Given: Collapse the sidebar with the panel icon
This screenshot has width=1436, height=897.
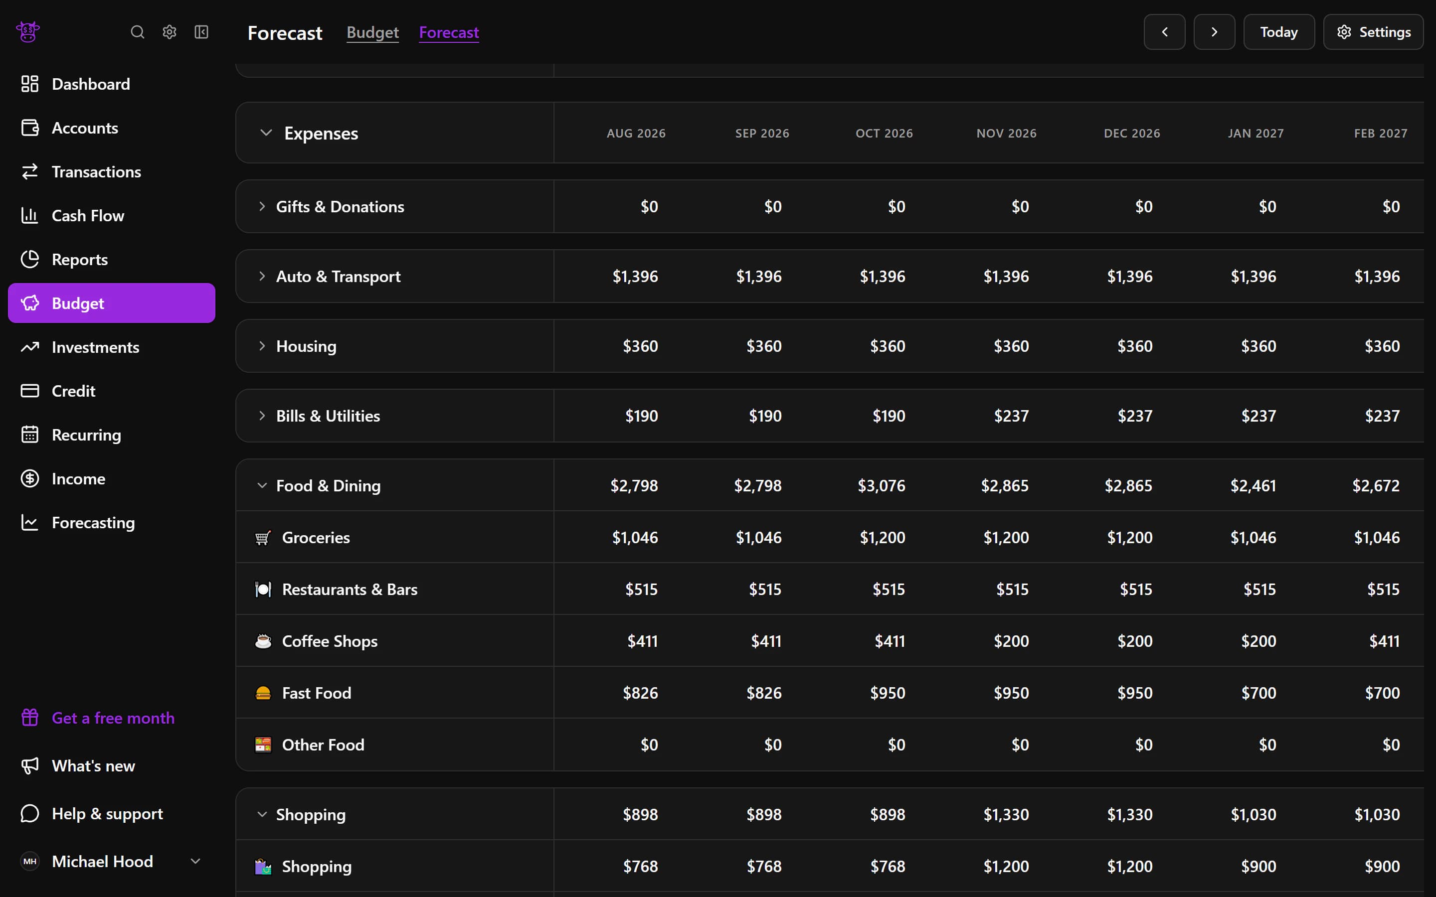Looking at the screenshot, I should coord(201,32).
